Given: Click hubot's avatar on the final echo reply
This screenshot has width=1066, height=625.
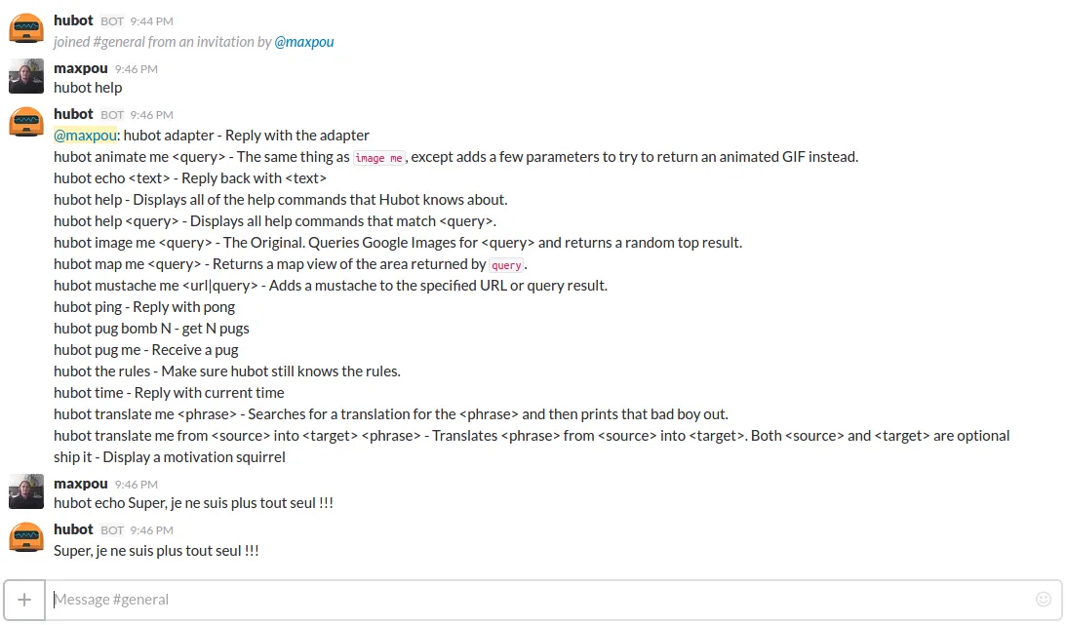Looking at the screenshot, I should click(x=25, y=536).
